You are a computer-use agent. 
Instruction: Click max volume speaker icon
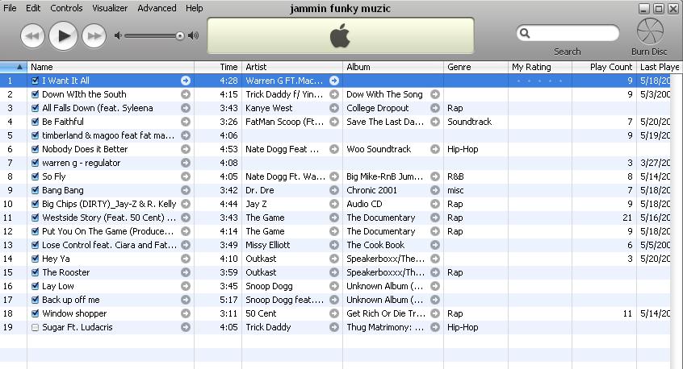(194, 35)
